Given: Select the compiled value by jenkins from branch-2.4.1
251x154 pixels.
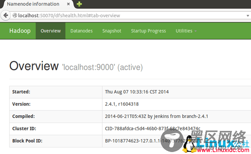Looking at the screenshot, I should pyautogui.click(x=157, y=116).
